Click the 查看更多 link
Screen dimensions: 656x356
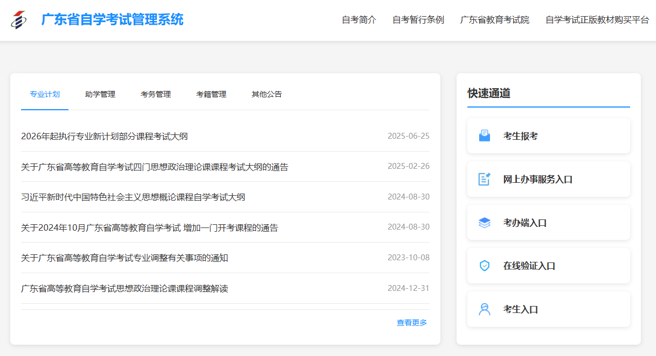tap(412, 323)
